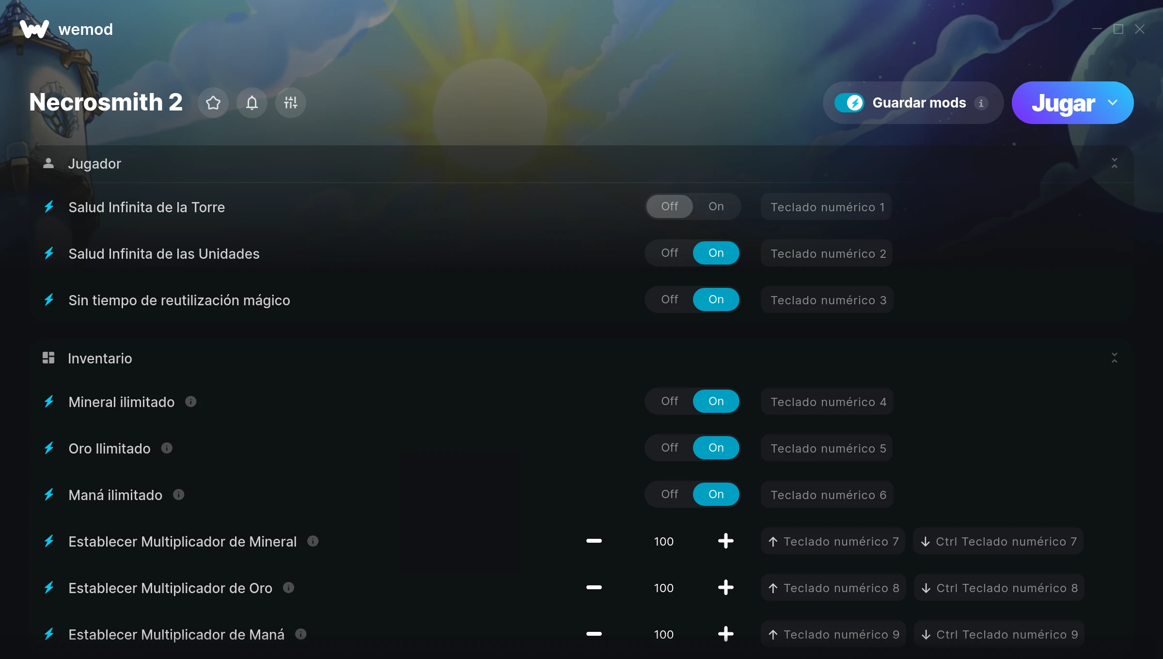Collapse the Jugador section
The height and width of the screenshot is (659, 1163).
click(x=1115, y=163)
